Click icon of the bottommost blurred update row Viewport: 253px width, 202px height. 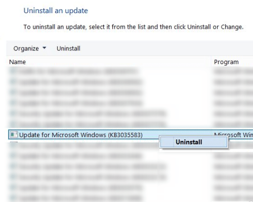pyautogui.click(x=13, y=198)
